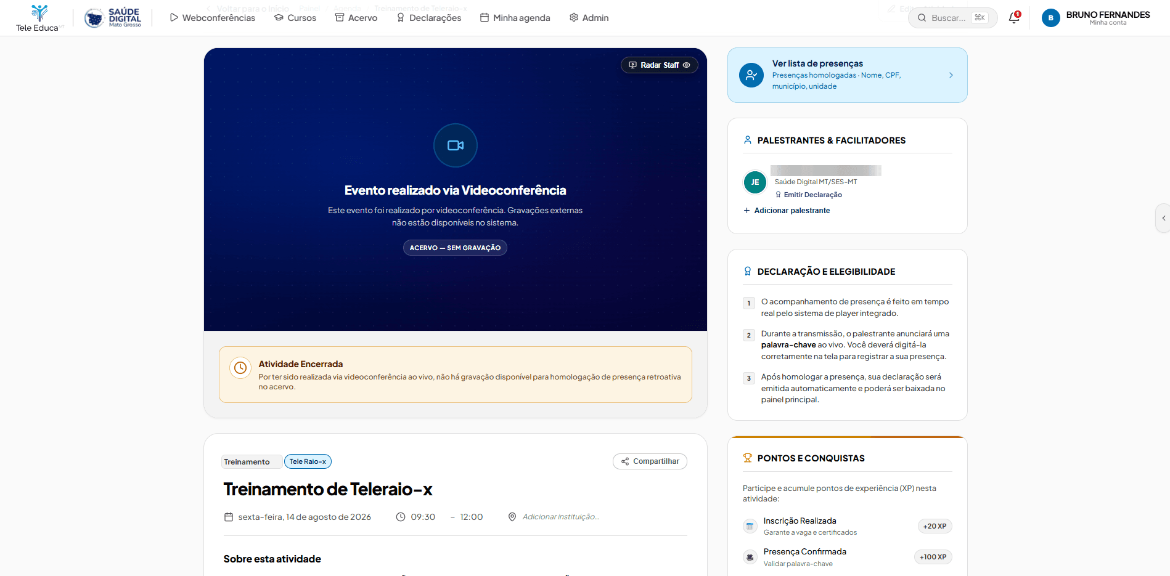Toggle Radar Staff visibility

[x=659, y=65]
